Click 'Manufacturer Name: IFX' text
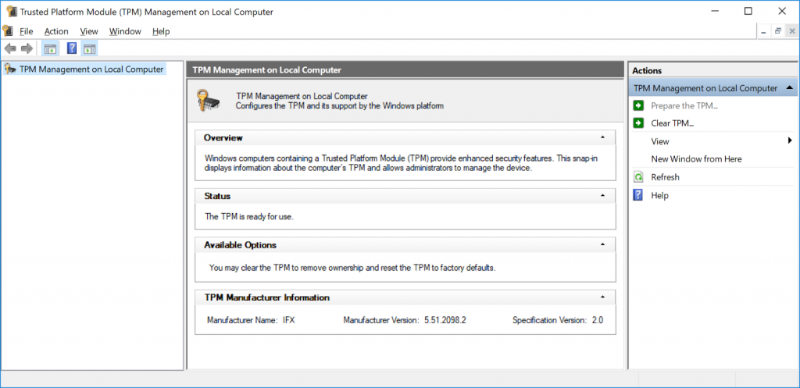 click(x=251, y=321)
